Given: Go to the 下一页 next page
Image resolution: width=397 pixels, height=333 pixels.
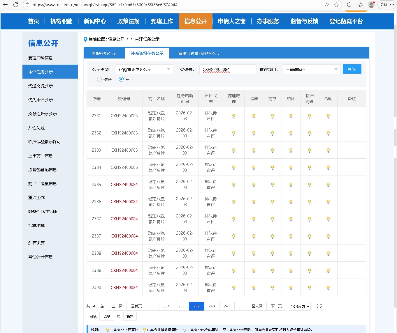Looking at the screenshot, I should point(276,306).
